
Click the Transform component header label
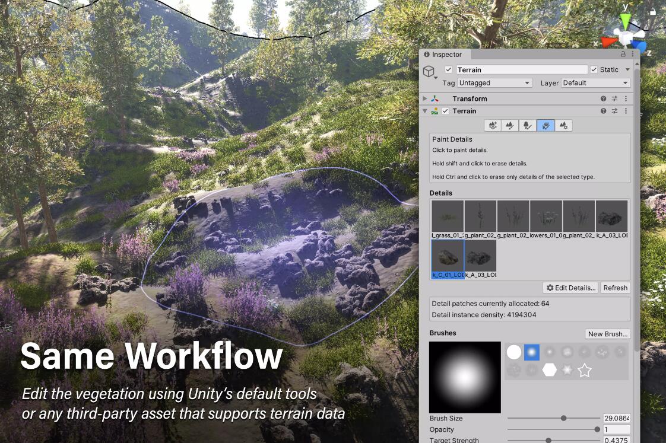[470, 98]
